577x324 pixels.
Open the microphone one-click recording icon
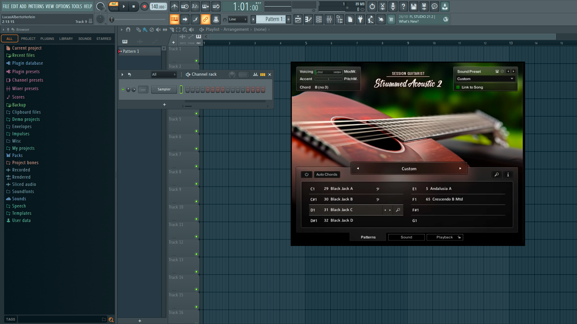[x=393, y=6]
